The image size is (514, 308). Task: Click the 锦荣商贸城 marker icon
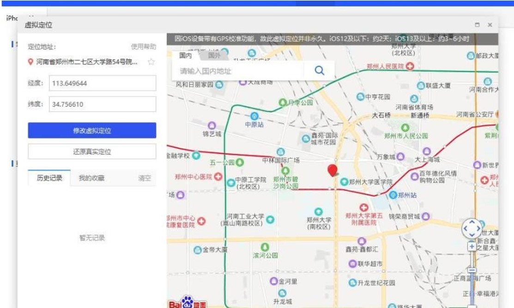point(425,216)
